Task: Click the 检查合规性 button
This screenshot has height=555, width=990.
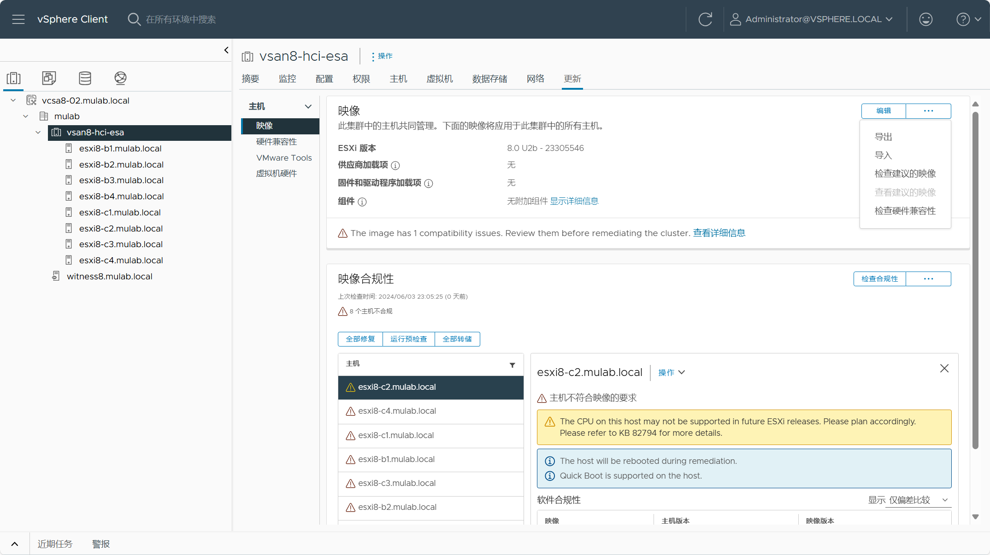Action: (879, 279)
